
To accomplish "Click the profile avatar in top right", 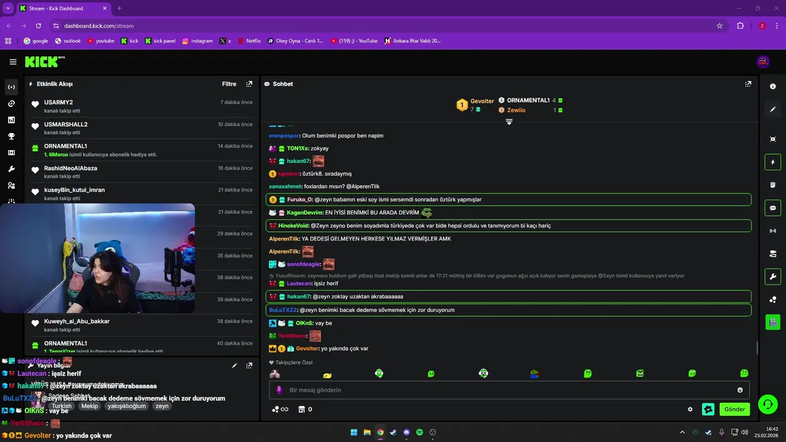I will 763,61.
